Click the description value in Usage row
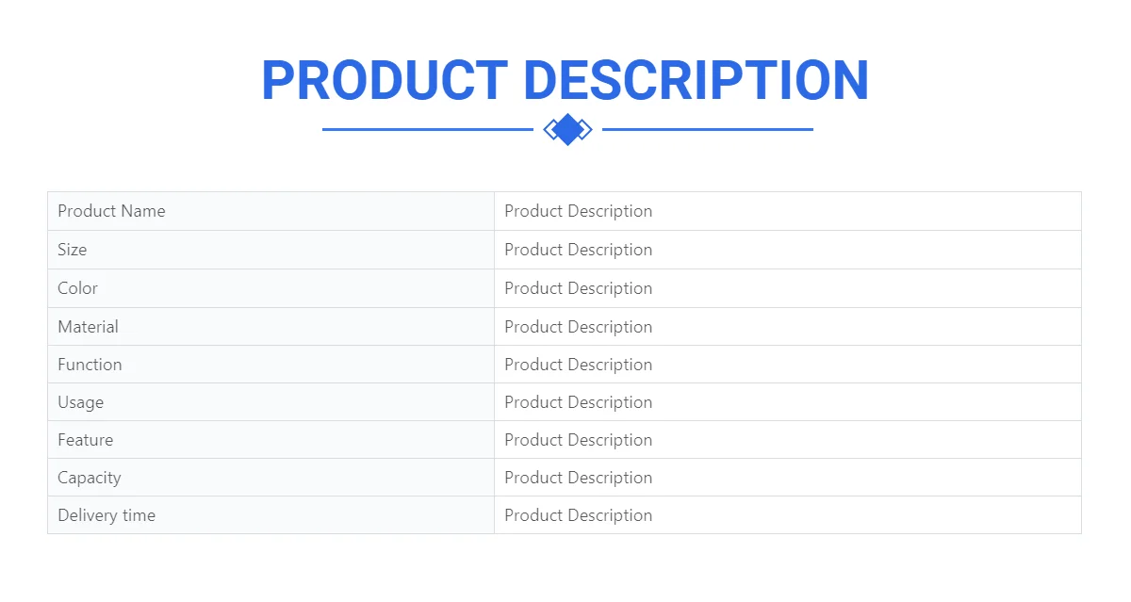Viewport: 1131px width, 602px height. pos(578,402)
